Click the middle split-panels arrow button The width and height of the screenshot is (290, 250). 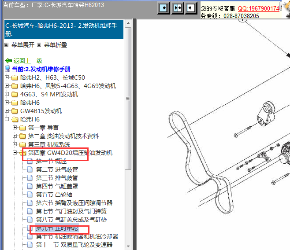[x=178, y=8]
